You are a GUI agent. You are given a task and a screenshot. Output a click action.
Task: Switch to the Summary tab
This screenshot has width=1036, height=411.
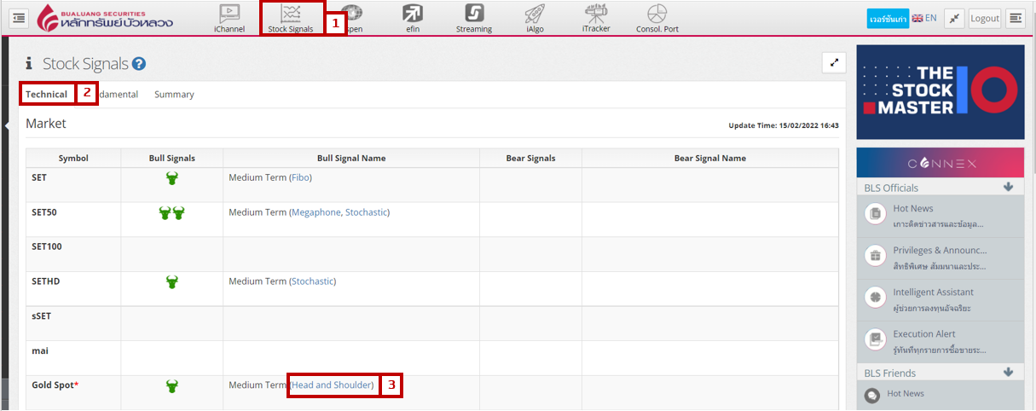click(x=174, y=95)
